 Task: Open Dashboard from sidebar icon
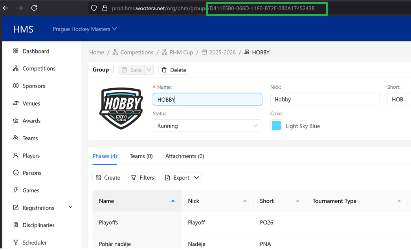(x=16, y=51)
